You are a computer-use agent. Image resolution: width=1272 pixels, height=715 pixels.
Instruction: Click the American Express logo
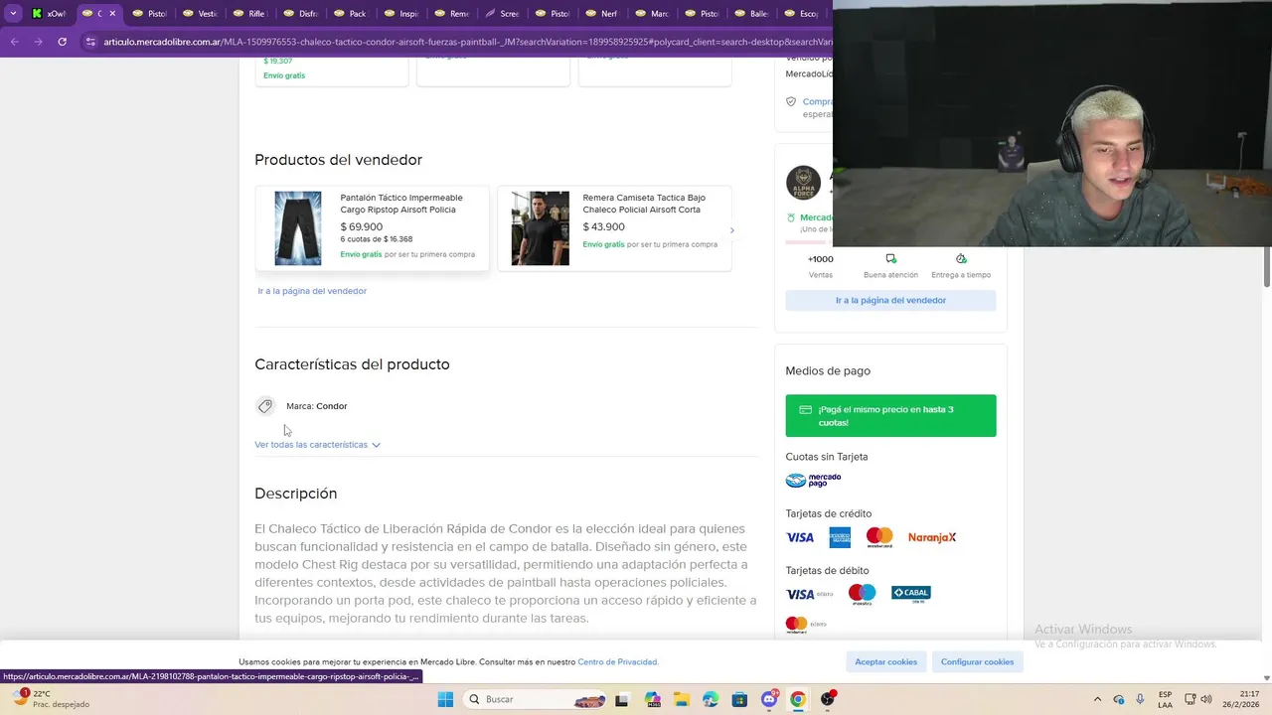pyautogui.click(x=840, y=537)
